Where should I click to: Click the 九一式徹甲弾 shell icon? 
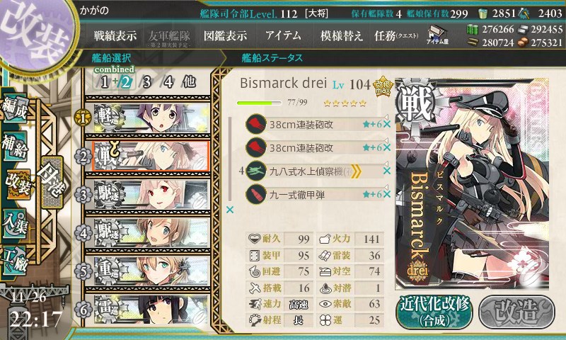(256, 194)
